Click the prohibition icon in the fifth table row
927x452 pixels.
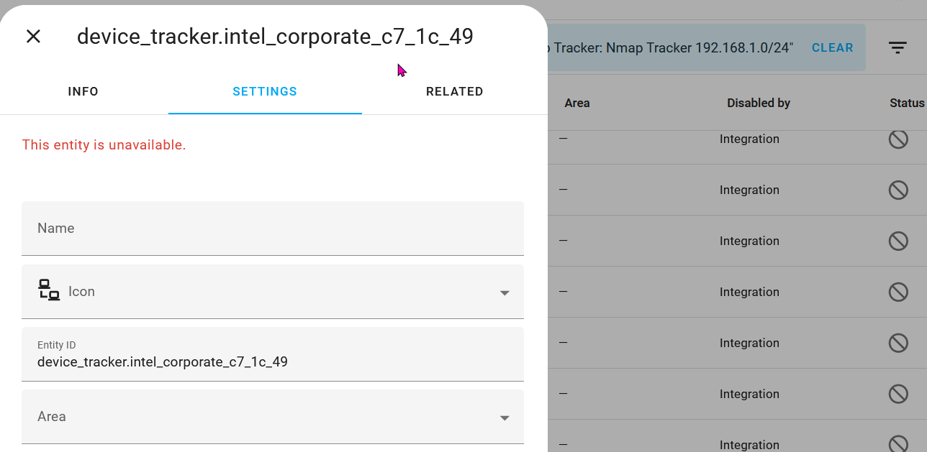pos(898,343)
